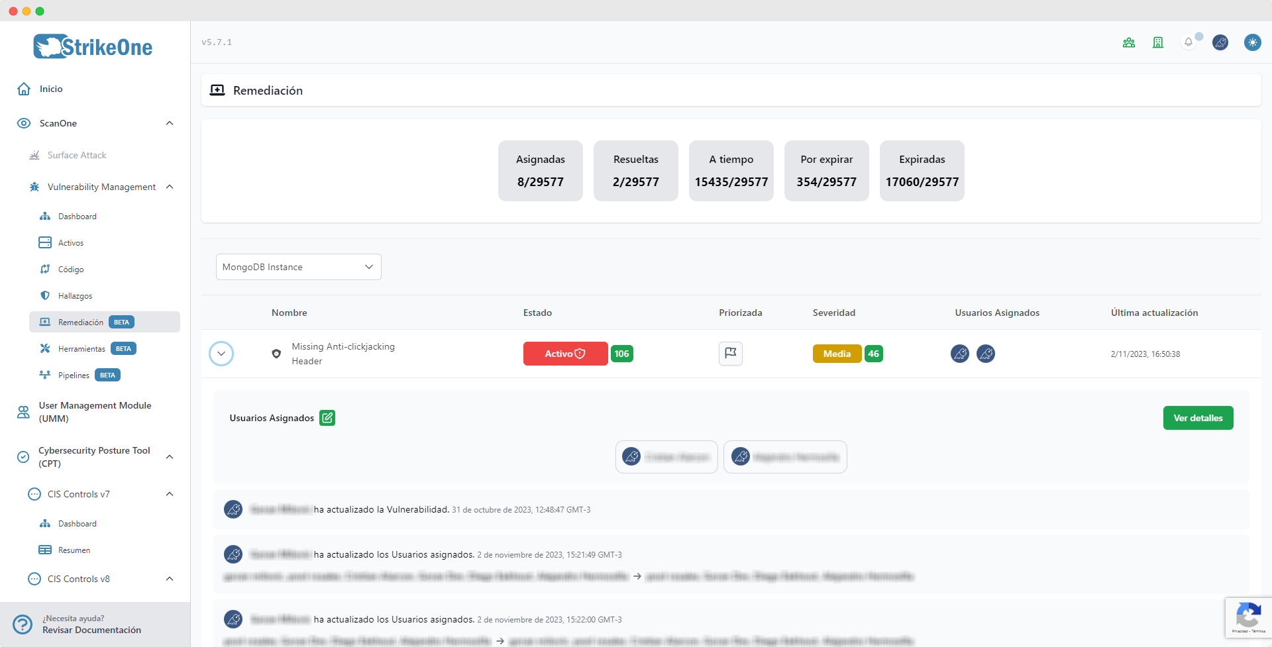This screenshot has width=1272, height=647.
Task: Click the Ver detalles button
Action: [x=1198, y=418]
